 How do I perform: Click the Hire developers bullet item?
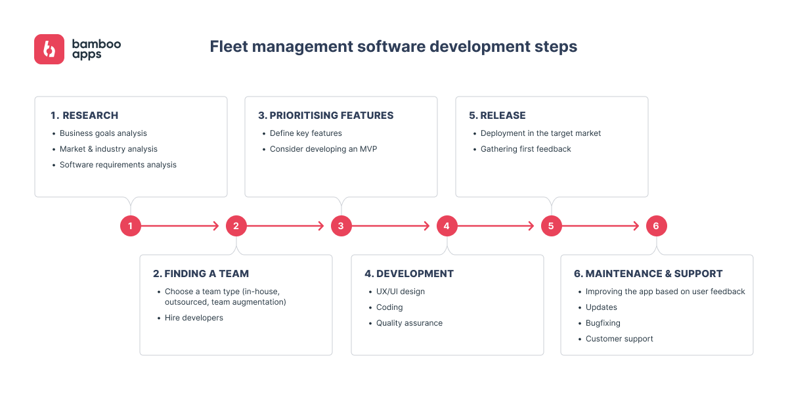click(x=193, y=317)
